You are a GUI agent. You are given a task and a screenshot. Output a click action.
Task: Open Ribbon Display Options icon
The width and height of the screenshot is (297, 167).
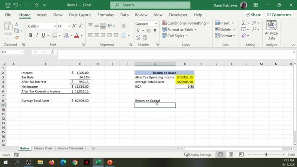click(256, 5)
